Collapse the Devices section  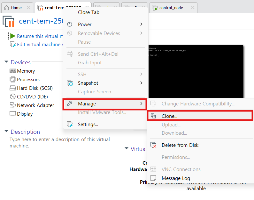coord(6,62)
